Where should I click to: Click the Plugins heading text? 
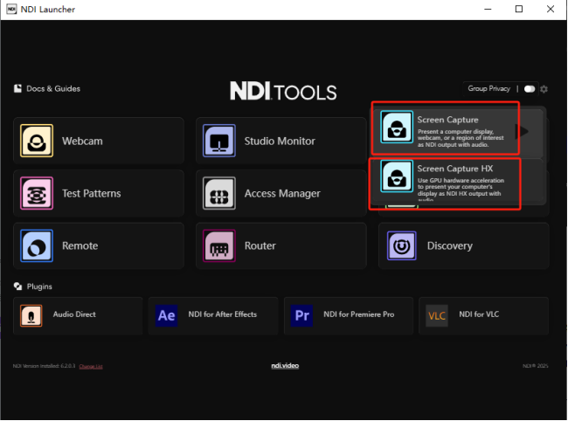point(39,286)
